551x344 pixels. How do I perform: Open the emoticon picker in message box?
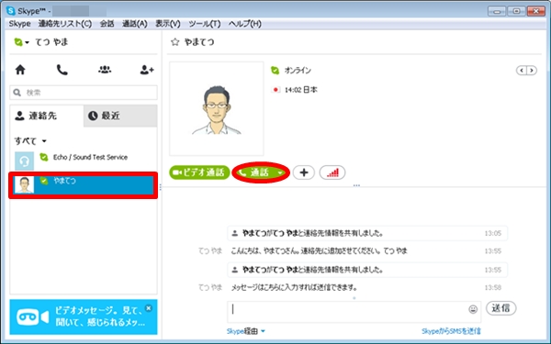point(473,309)
